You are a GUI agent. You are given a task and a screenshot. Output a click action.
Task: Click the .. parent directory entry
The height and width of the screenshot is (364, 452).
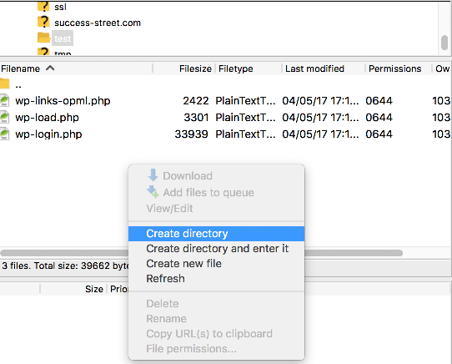pos(18,85)
